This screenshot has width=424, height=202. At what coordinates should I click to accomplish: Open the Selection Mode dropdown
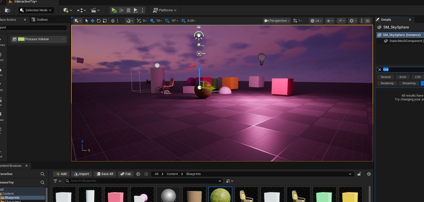[36, 10]
